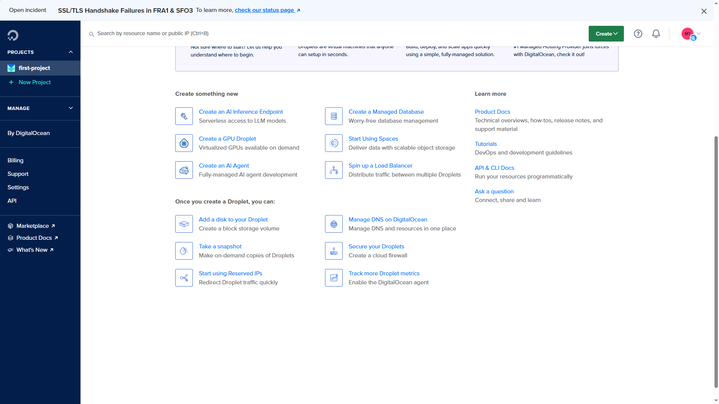
Task: Click the Secure your Droplets firewall icon
Action: (x=334, y=251)
